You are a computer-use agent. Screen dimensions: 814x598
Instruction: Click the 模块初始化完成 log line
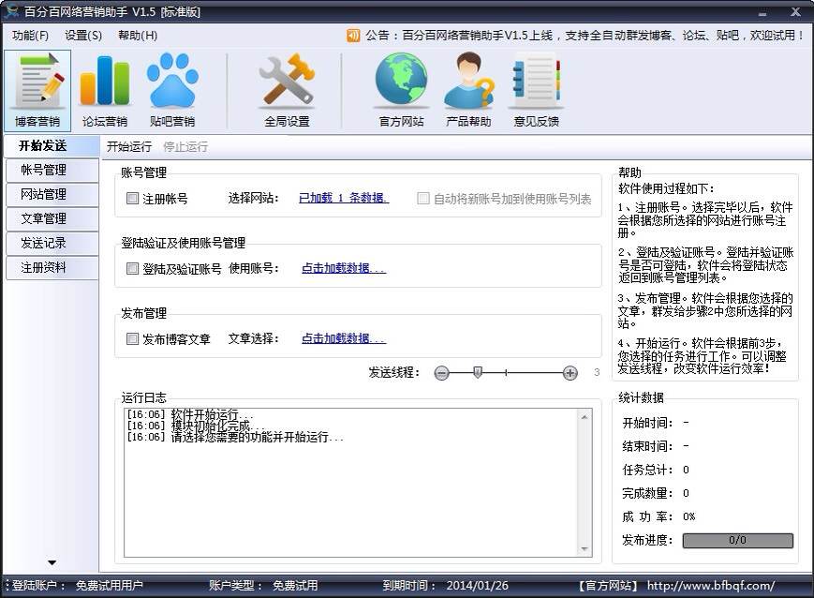(x=196, y=426)
